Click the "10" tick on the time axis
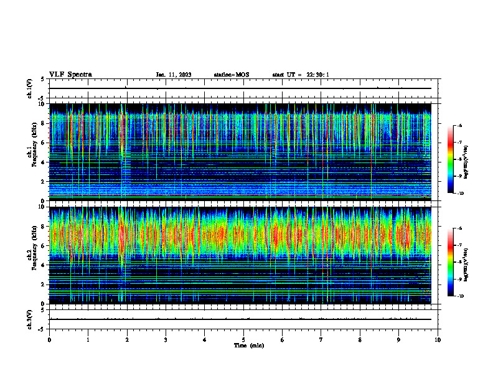Screen dimensions: 493x381 point(438,340)
